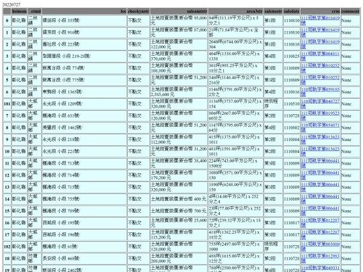Open the crm link in row 9
363x272 pixels.
(320, 140)
